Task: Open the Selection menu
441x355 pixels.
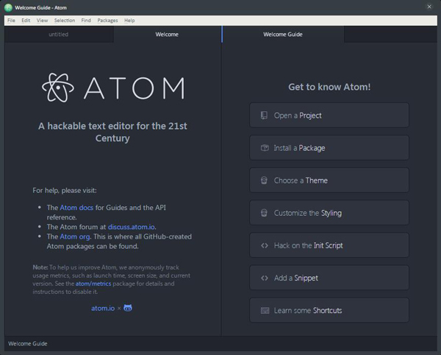Action: pos(65,21)
